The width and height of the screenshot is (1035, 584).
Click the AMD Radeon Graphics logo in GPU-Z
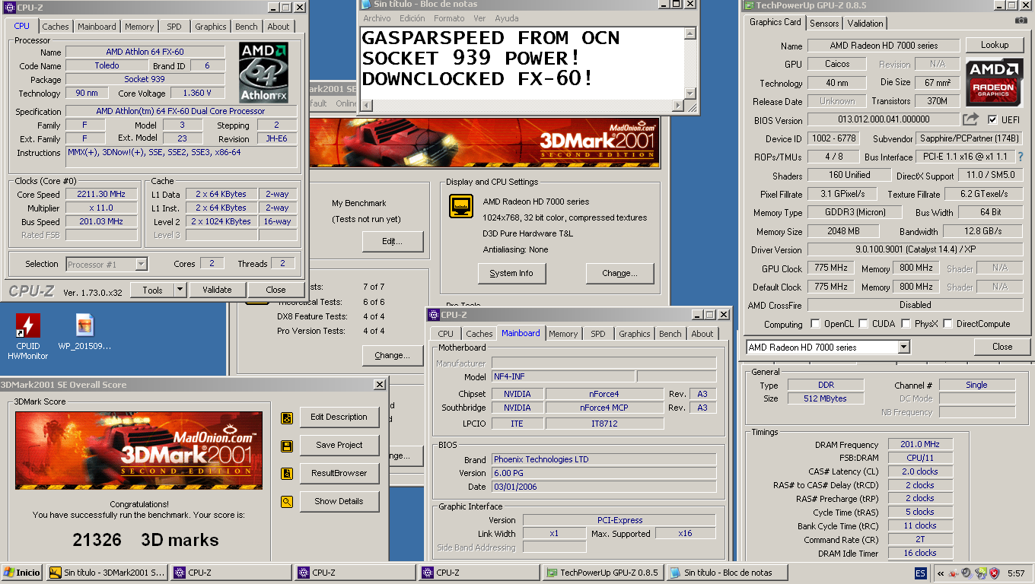pos(995,81)
